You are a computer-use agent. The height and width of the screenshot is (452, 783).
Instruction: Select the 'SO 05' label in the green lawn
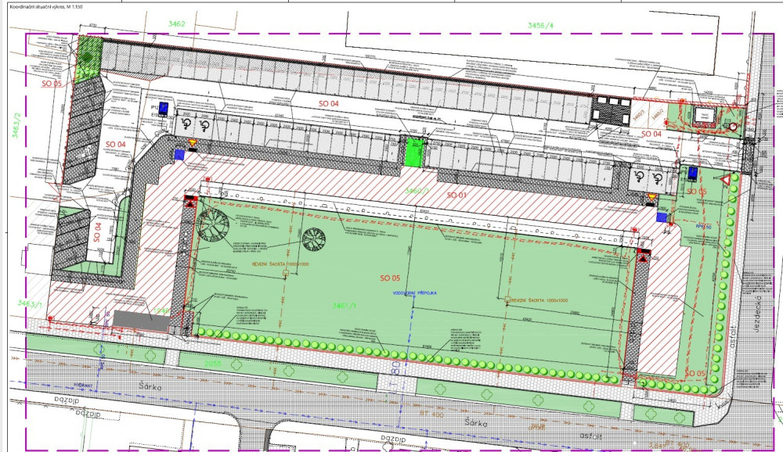coord(391,278)
